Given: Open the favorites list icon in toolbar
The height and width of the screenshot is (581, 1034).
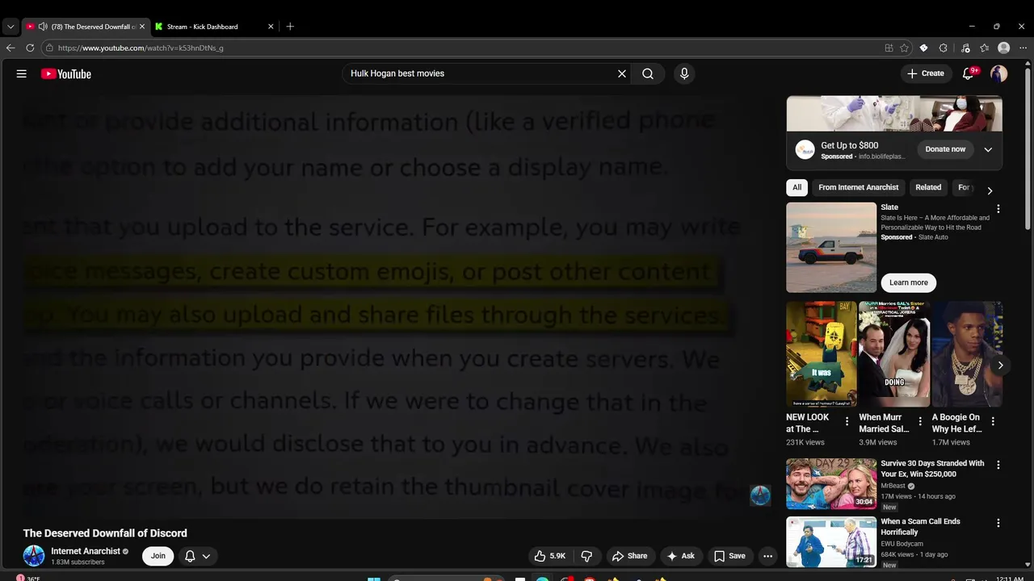Looking at the screenshot, I should coord(985,48).
